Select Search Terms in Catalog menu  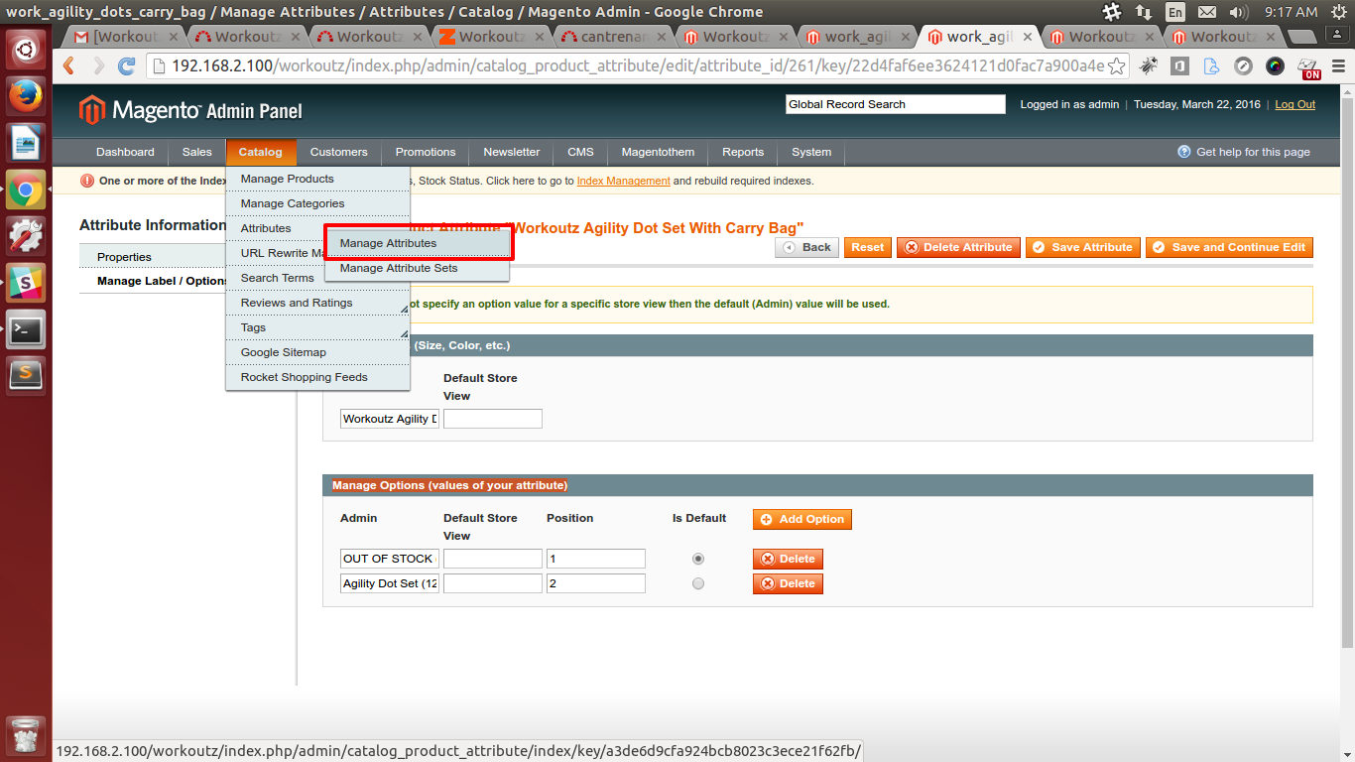278,278
